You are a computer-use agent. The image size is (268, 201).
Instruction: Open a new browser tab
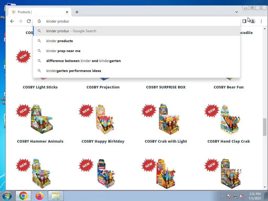tap(77, 12)
